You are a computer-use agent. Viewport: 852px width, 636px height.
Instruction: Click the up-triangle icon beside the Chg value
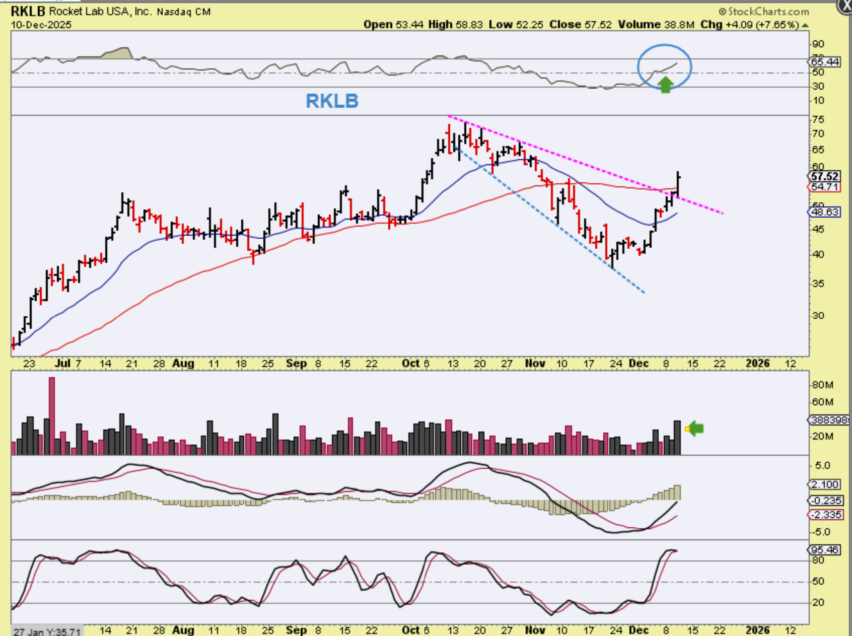click(805, 25)
